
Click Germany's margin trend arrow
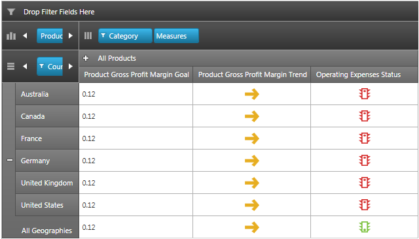251,161
